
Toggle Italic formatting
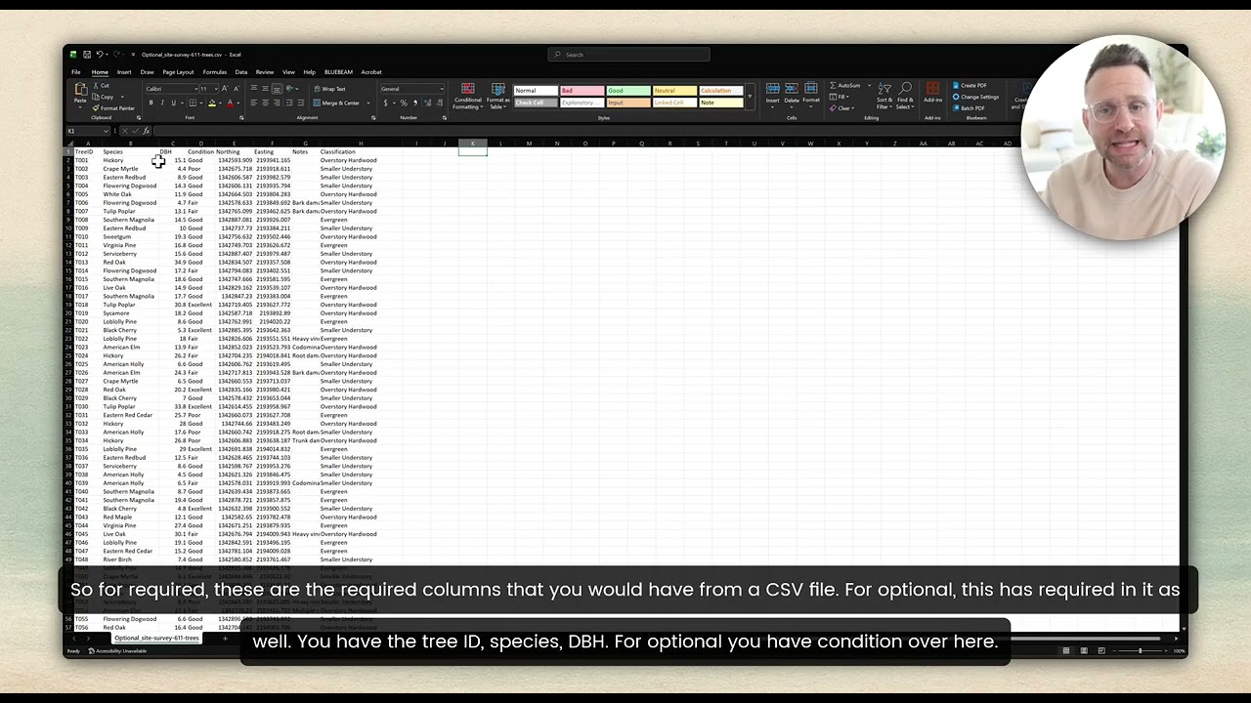[162, 103]
